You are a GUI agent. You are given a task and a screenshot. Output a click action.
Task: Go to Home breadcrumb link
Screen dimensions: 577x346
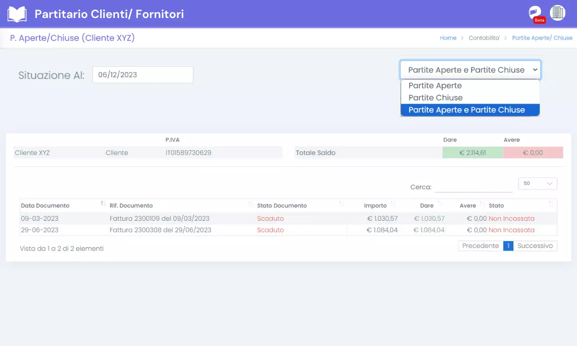tap(448, 38)
